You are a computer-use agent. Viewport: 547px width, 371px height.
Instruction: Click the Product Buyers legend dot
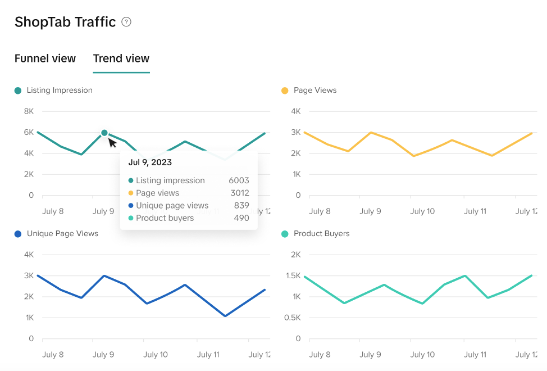tap(285, 234)
